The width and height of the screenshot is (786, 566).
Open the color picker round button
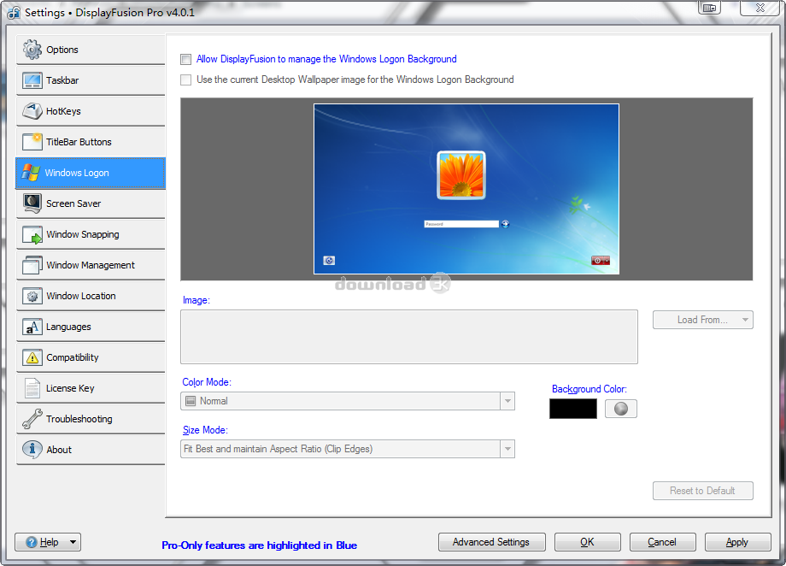(x=621, y=409)
